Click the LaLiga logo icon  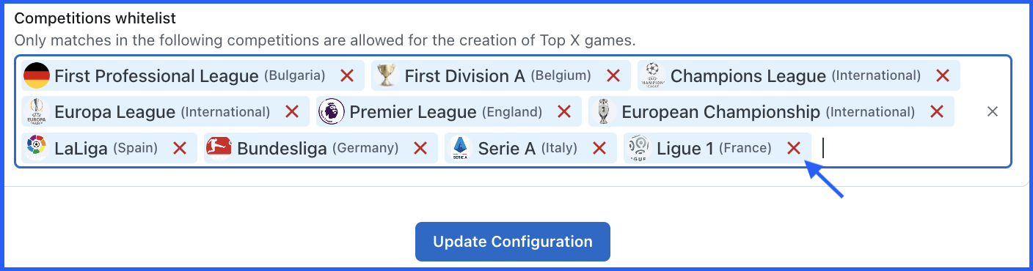(x=37, y=148)
